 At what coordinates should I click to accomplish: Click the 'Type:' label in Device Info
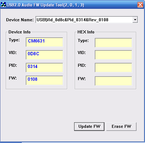click(x=14, y=40)
